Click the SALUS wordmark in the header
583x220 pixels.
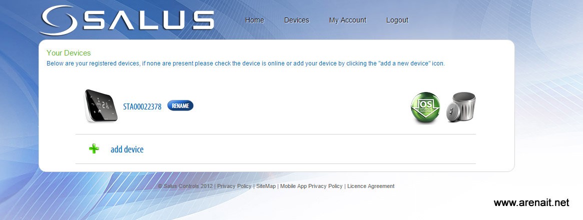coord(149,20)
